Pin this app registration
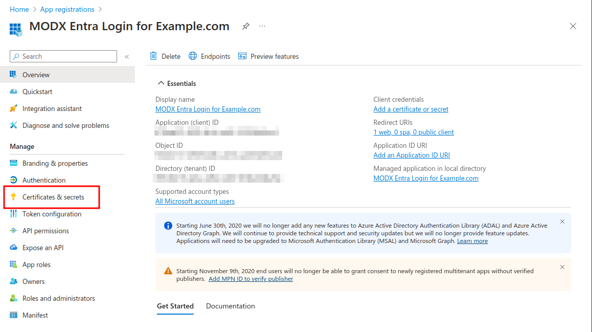Viewport: 592px width, 332px height. [x=246, y=26]
